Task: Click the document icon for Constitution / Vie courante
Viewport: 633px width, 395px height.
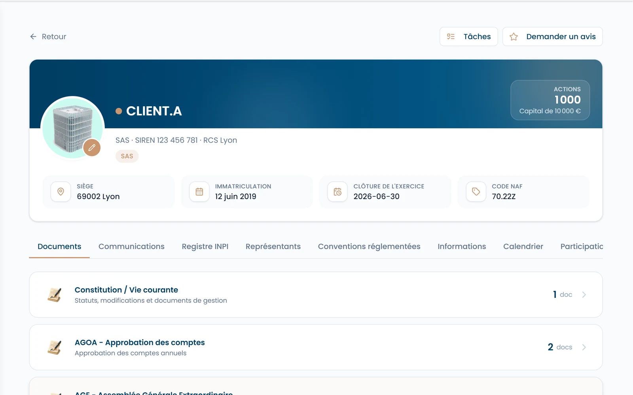Action: [54, 295]
